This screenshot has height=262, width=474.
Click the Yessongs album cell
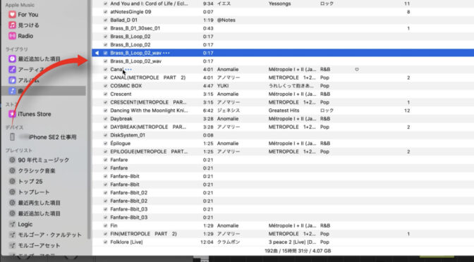click(279, 4)
